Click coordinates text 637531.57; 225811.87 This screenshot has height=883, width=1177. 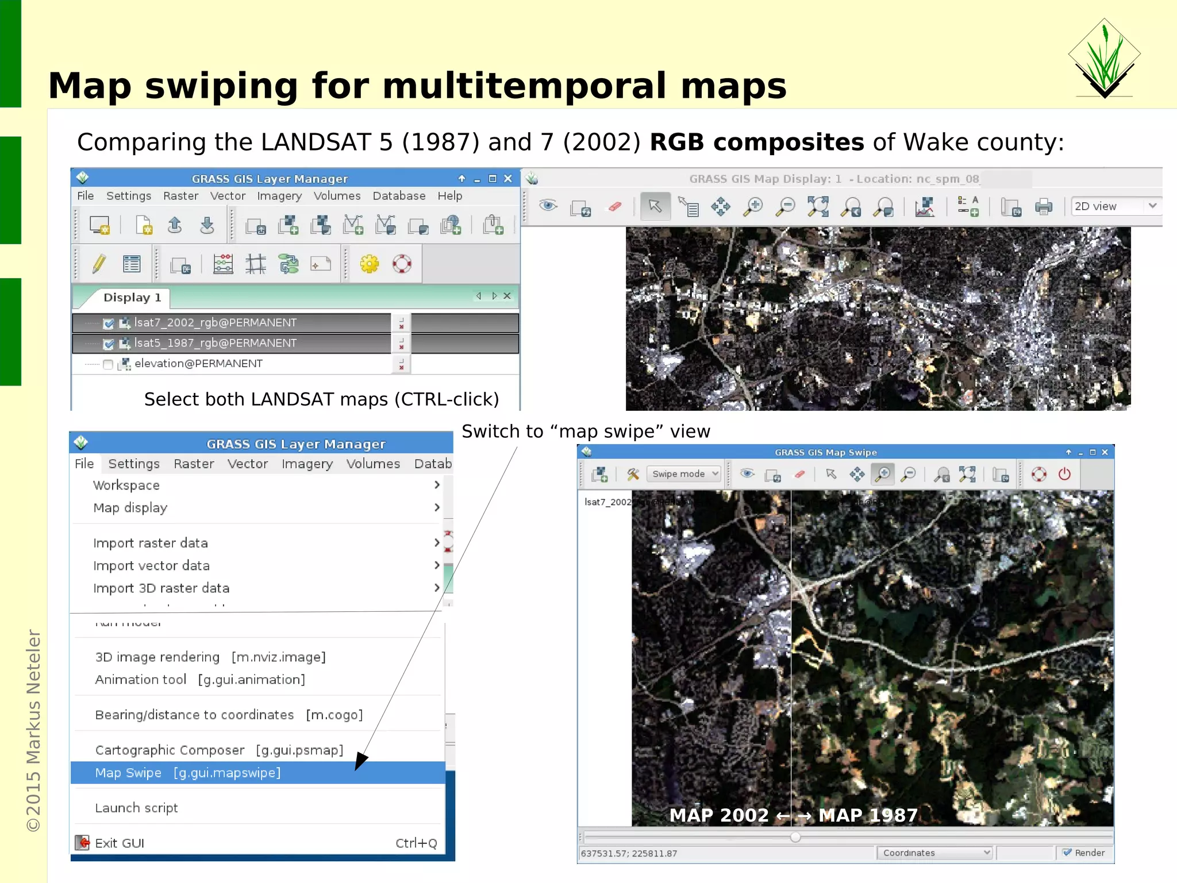[x=629, y=853]
